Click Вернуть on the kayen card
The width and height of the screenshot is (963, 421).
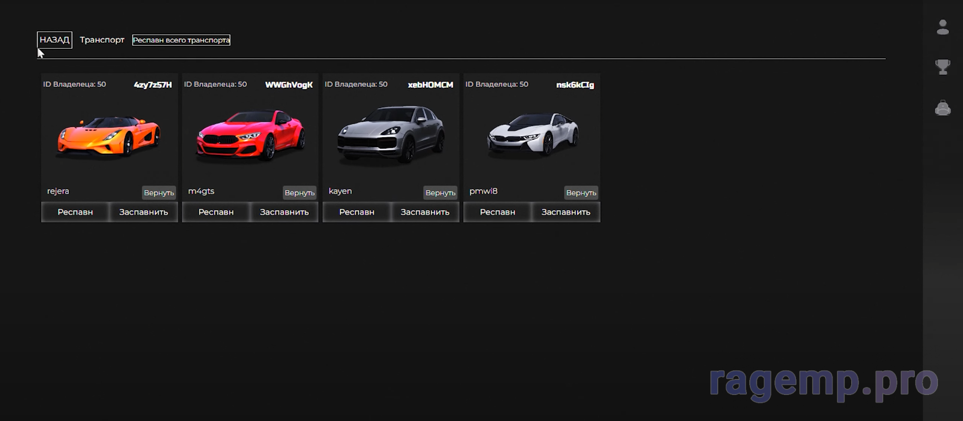(440, 193)
